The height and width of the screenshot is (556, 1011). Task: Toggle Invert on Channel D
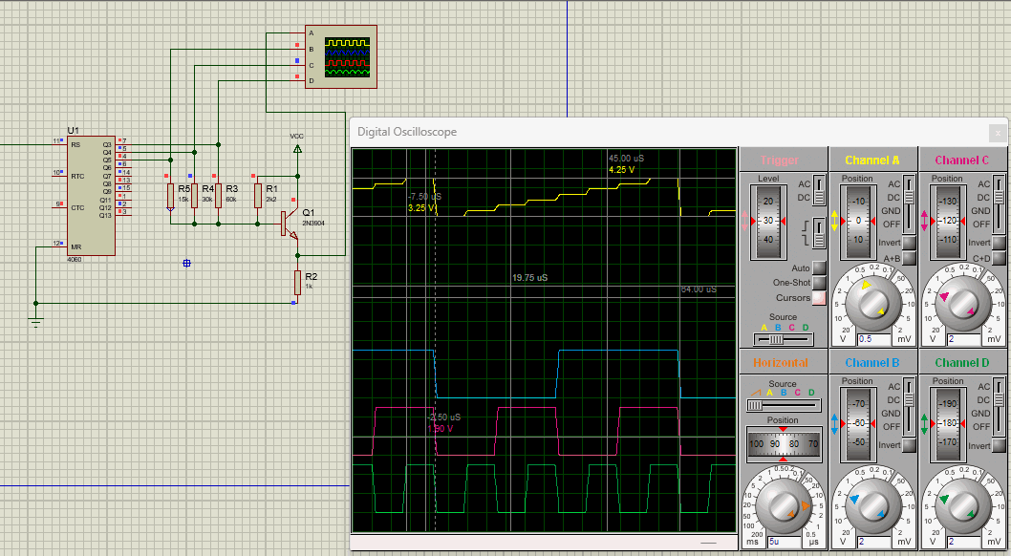(x=999, y=445)
